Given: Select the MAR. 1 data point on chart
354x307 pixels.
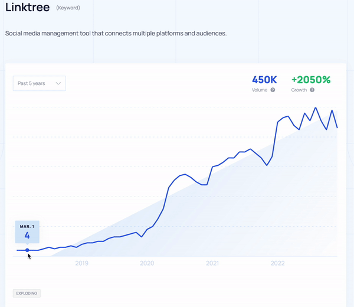Looking at the screenshot, I should [x=27, y=250].
